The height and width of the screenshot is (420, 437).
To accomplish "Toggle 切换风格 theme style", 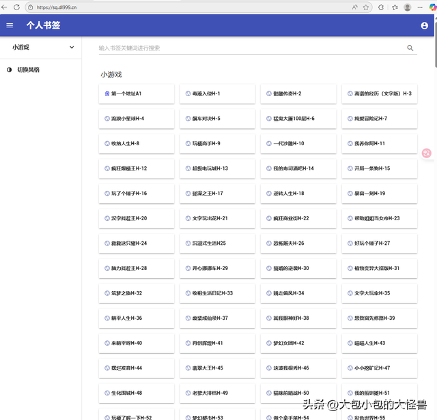I will coord(27,70).
